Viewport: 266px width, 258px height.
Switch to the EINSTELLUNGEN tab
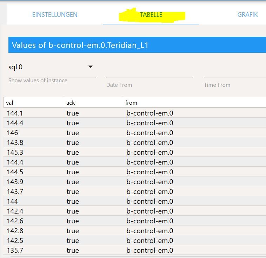(55, 15)
